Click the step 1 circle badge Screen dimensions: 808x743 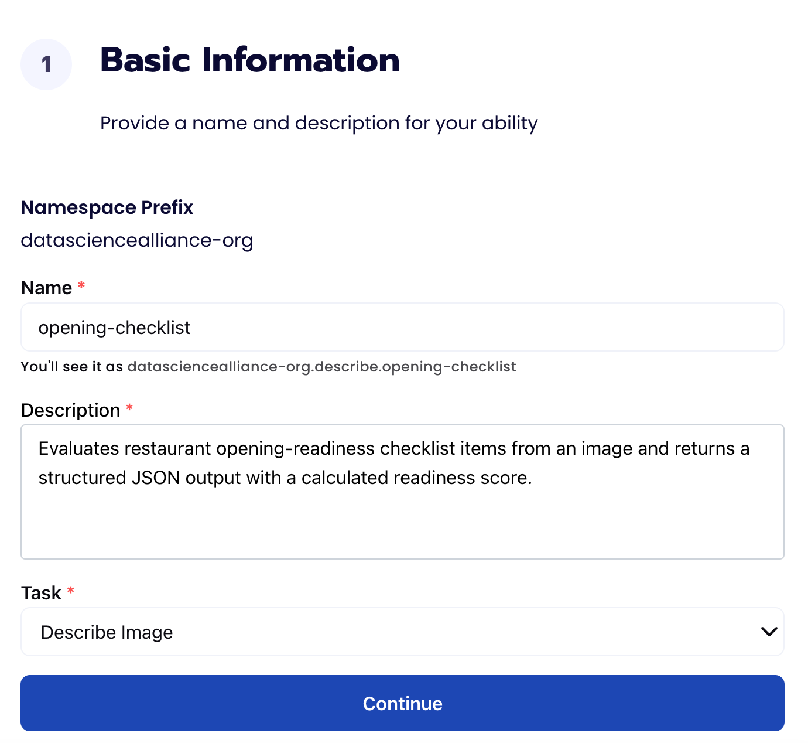46,64
